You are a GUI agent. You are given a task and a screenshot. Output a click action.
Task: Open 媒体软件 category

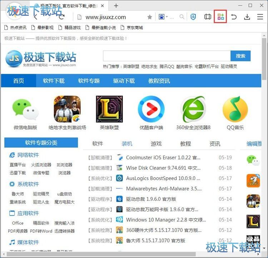[24, 242]
